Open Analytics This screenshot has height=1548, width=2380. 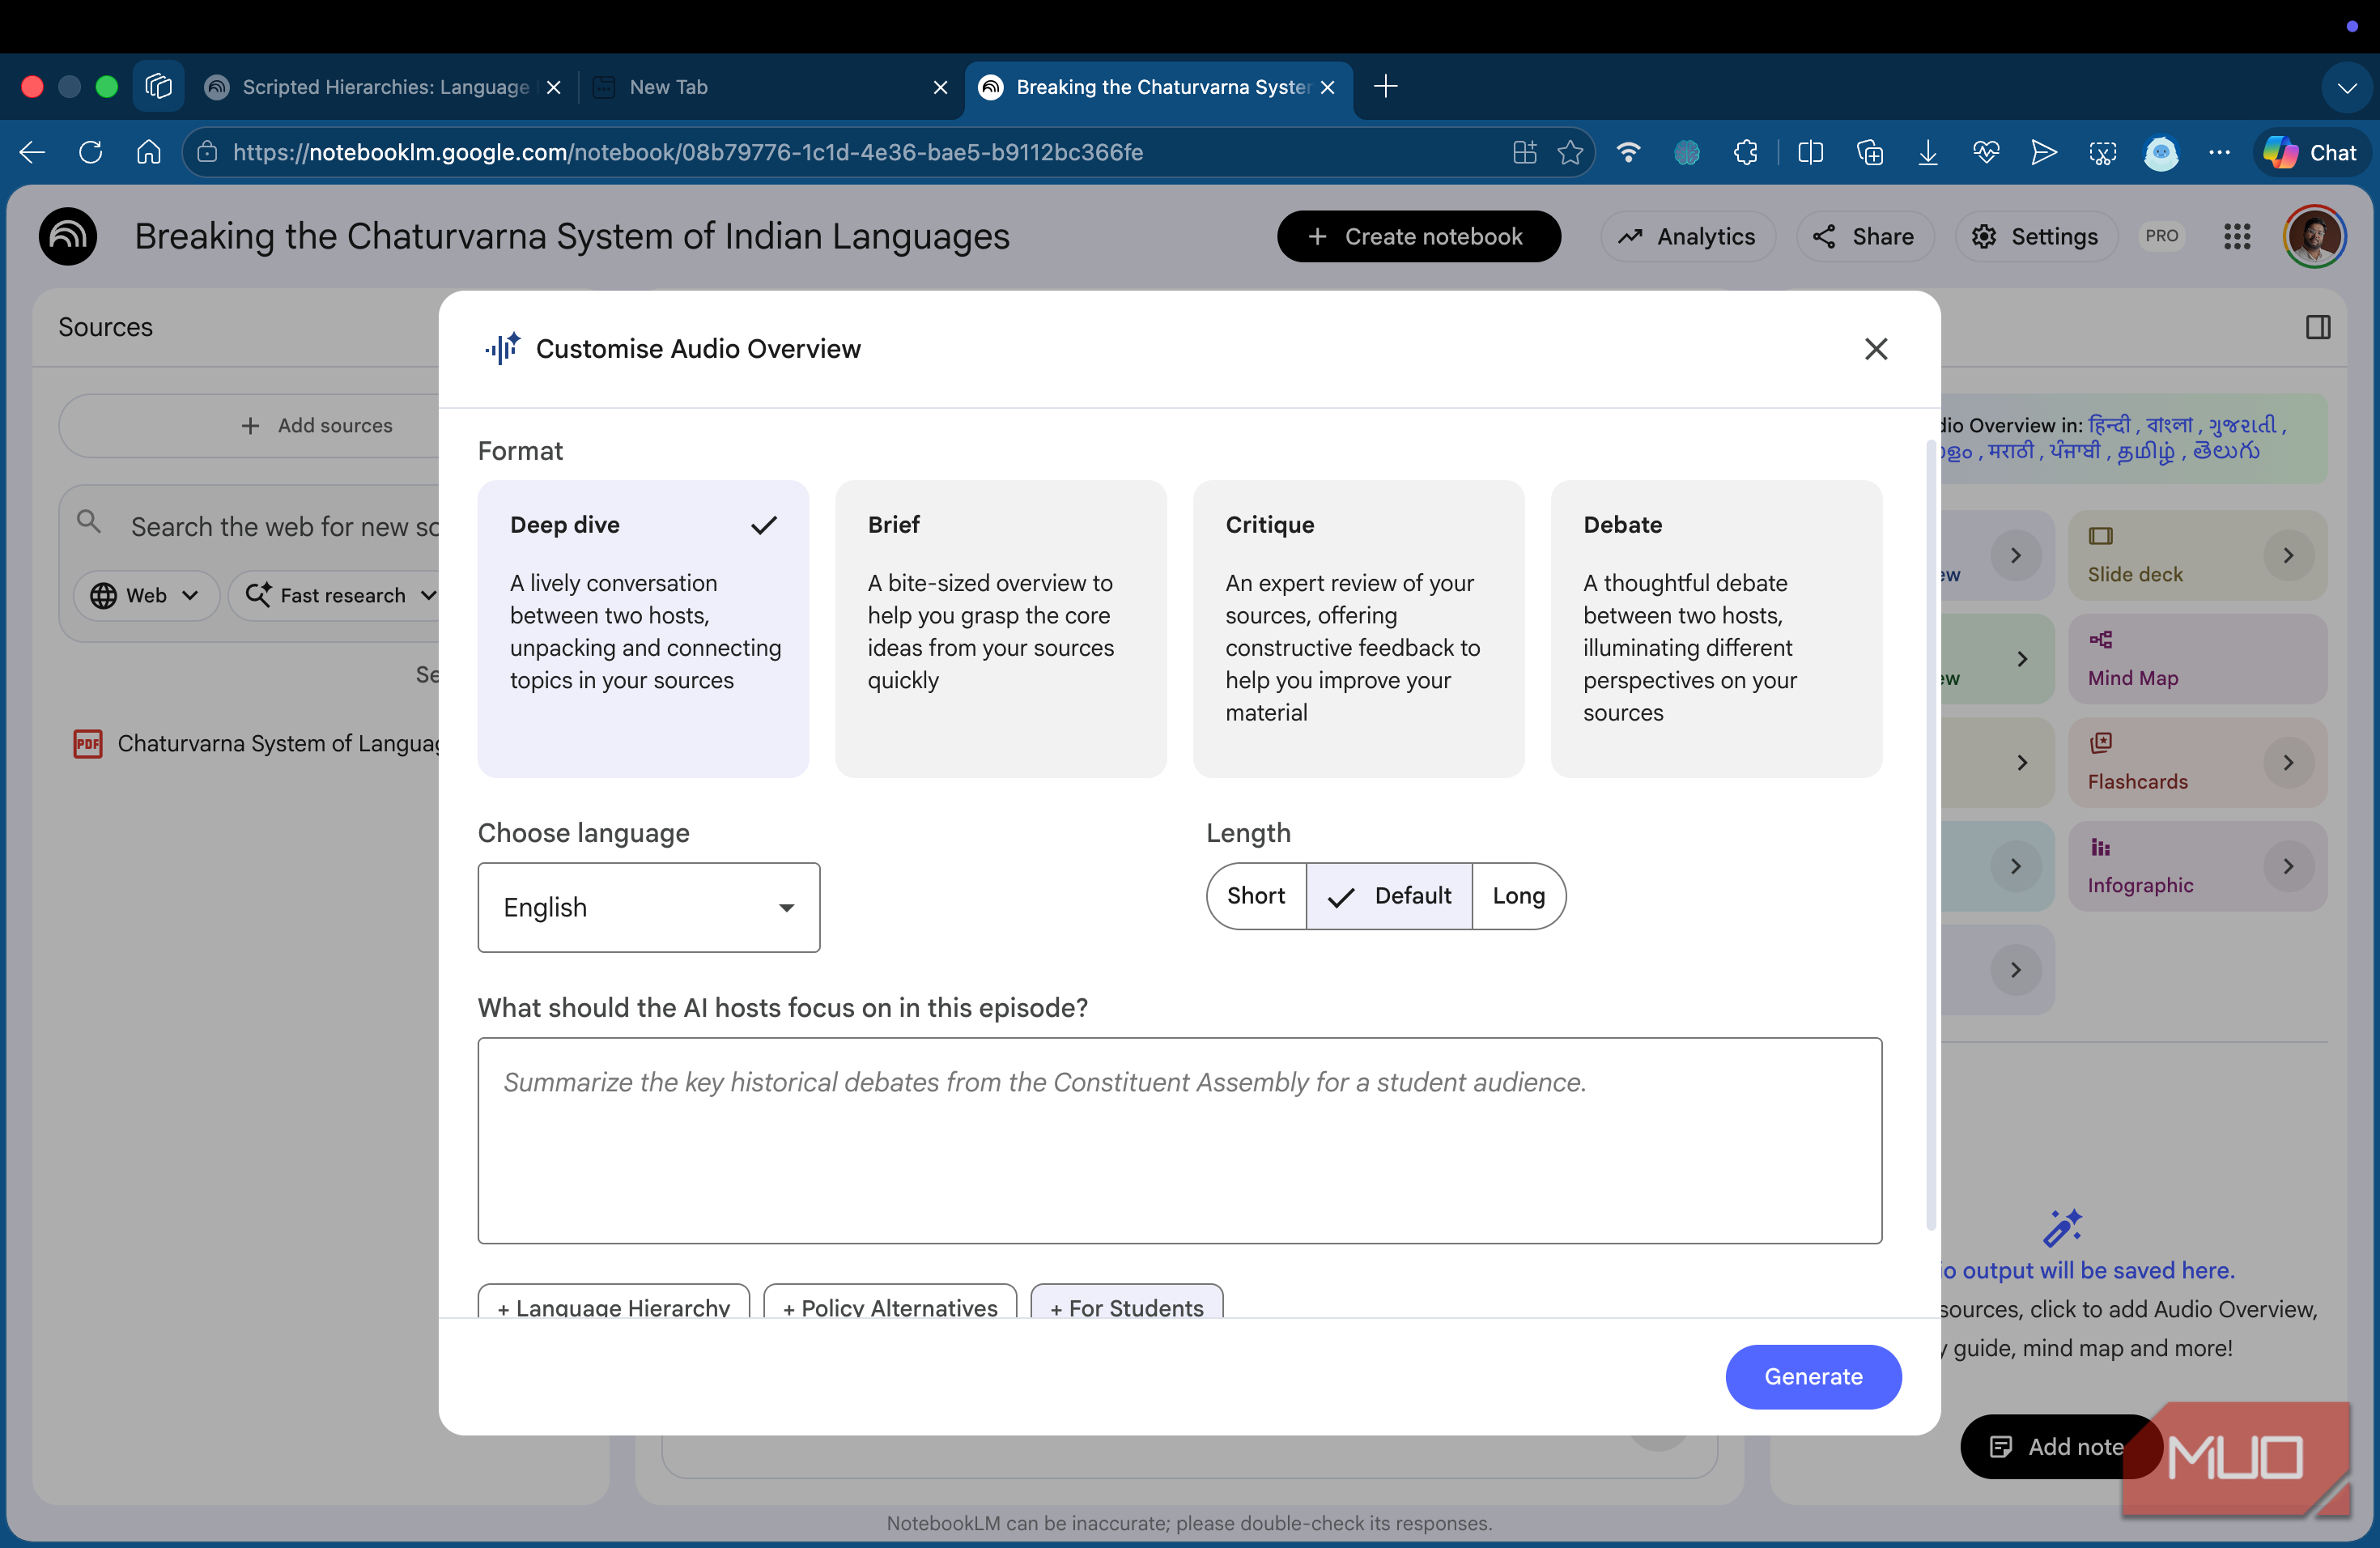1688,236
